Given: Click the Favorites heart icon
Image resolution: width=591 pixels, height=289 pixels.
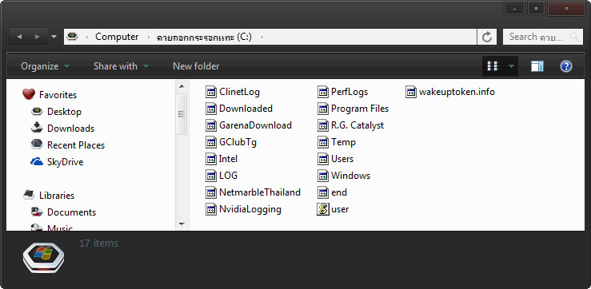Looking at the screenshot, I should [29, 94].
